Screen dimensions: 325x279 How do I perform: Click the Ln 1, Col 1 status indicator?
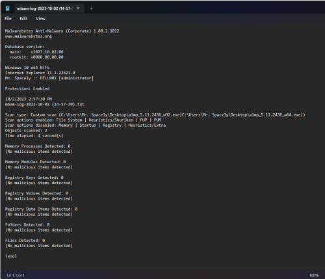tap(16, 275)
